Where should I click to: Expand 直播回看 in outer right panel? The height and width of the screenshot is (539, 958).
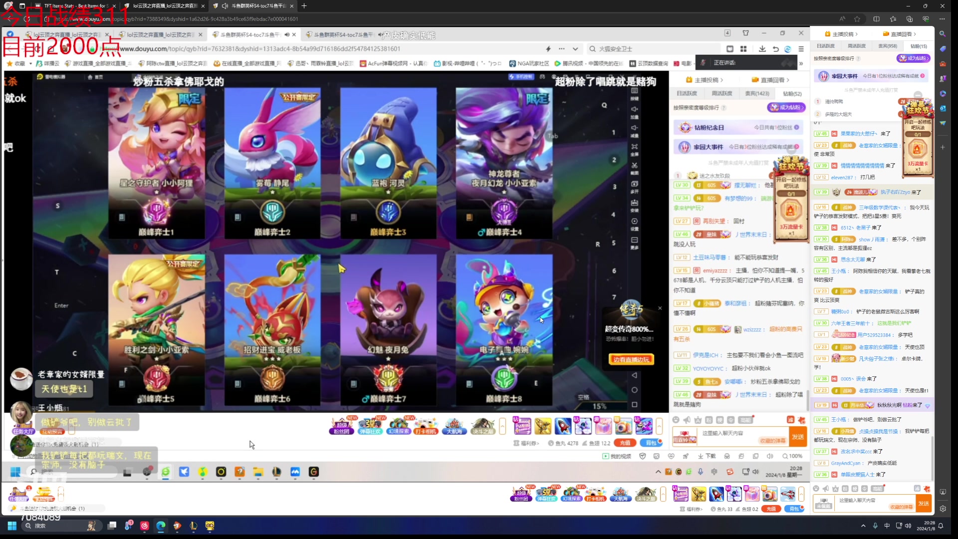click(900, 34)
